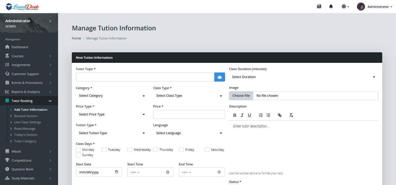This screenshot has width=396, height=185.
Task: Check the Monday class day checkbox
Action: pos(78,150)
